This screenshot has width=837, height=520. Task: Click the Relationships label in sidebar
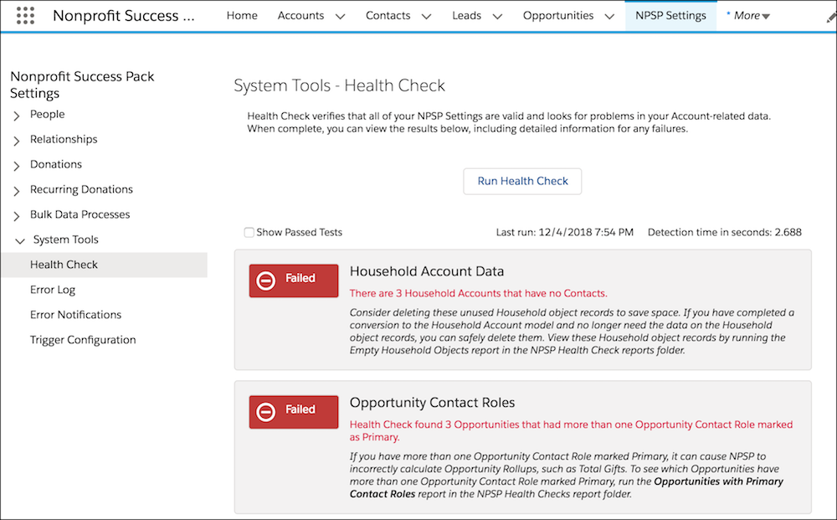[x=64, y=139]
